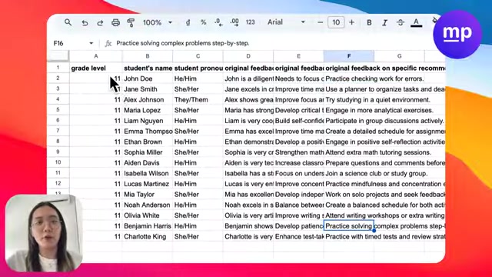Screen dimensions: 492x277
Task: Click the select-all corner box
Action: (58, 56)
